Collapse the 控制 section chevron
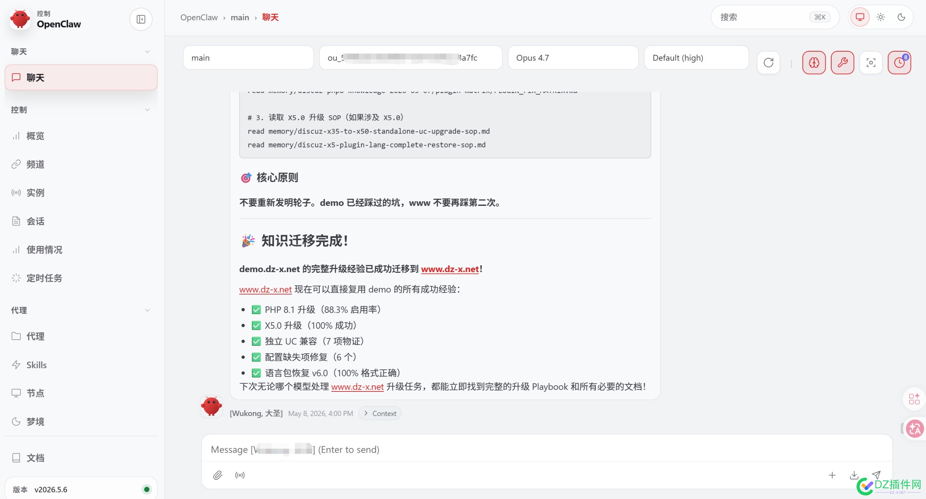926x499 pixels. click(147, 110)
